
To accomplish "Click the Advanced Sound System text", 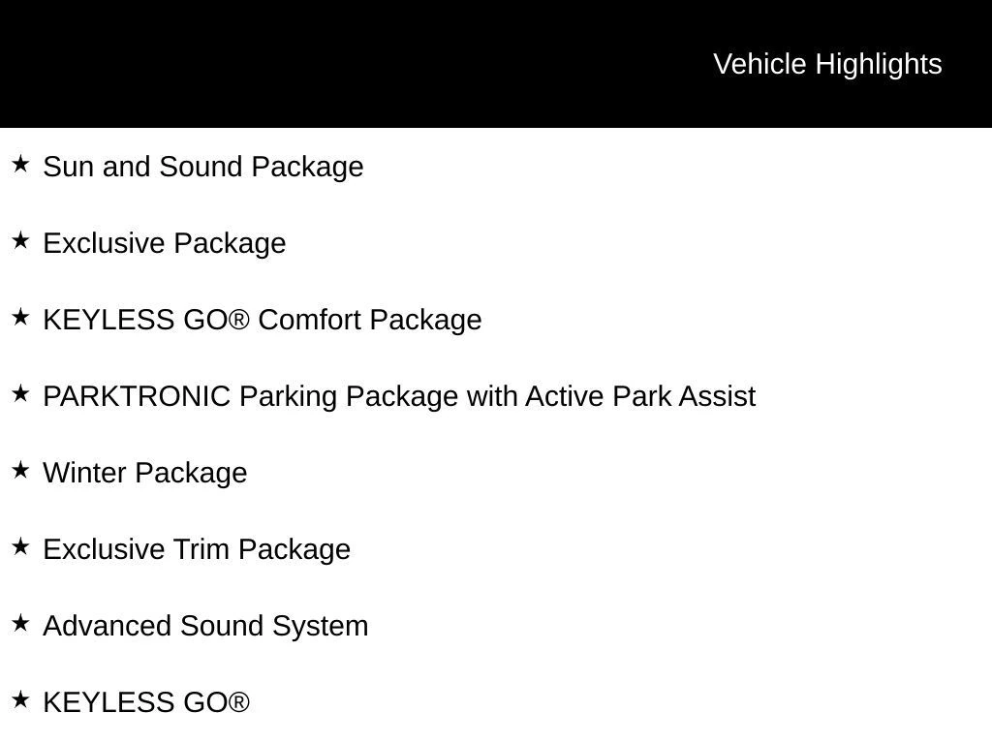I will click(x=205, y=626).
